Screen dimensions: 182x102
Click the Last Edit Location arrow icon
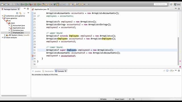pyautogui.click(x=79, y=4)
